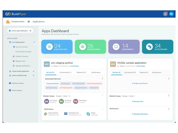
Task: Open env-staging-python Member Groups three-dot menu
Action: click(x=103, y=95)
